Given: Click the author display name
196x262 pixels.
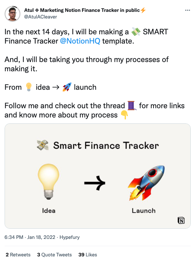Looking at the screenshot, I should (82, 10).
